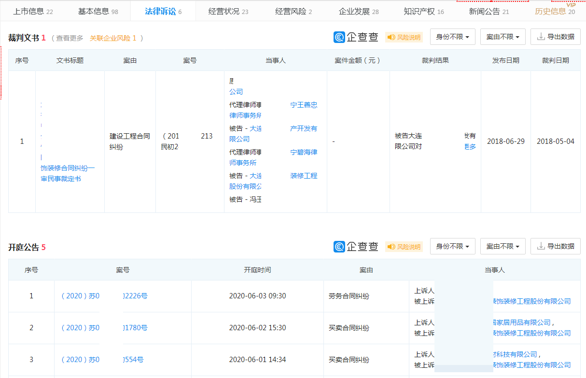Expand 更多 in the 裁判结果 column
The image size is (586, 378).
[x=469, y=147]
